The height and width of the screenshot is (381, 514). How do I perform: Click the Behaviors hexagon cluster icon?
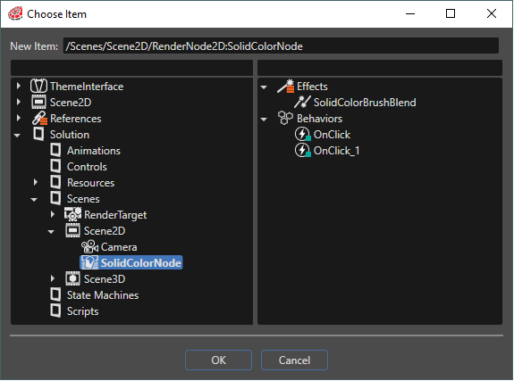tap(285, 119)
